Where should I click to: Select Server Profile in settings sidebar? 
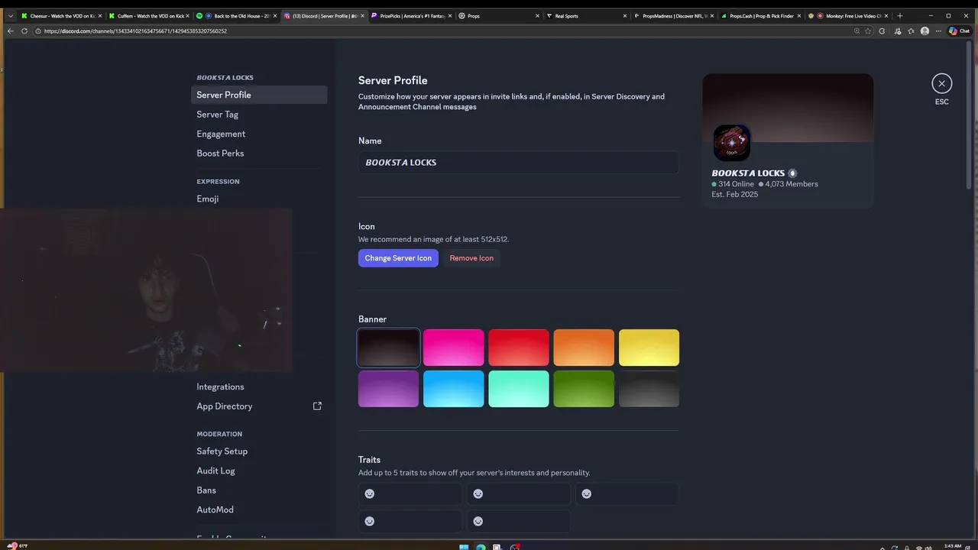click(x=259, y=95)
